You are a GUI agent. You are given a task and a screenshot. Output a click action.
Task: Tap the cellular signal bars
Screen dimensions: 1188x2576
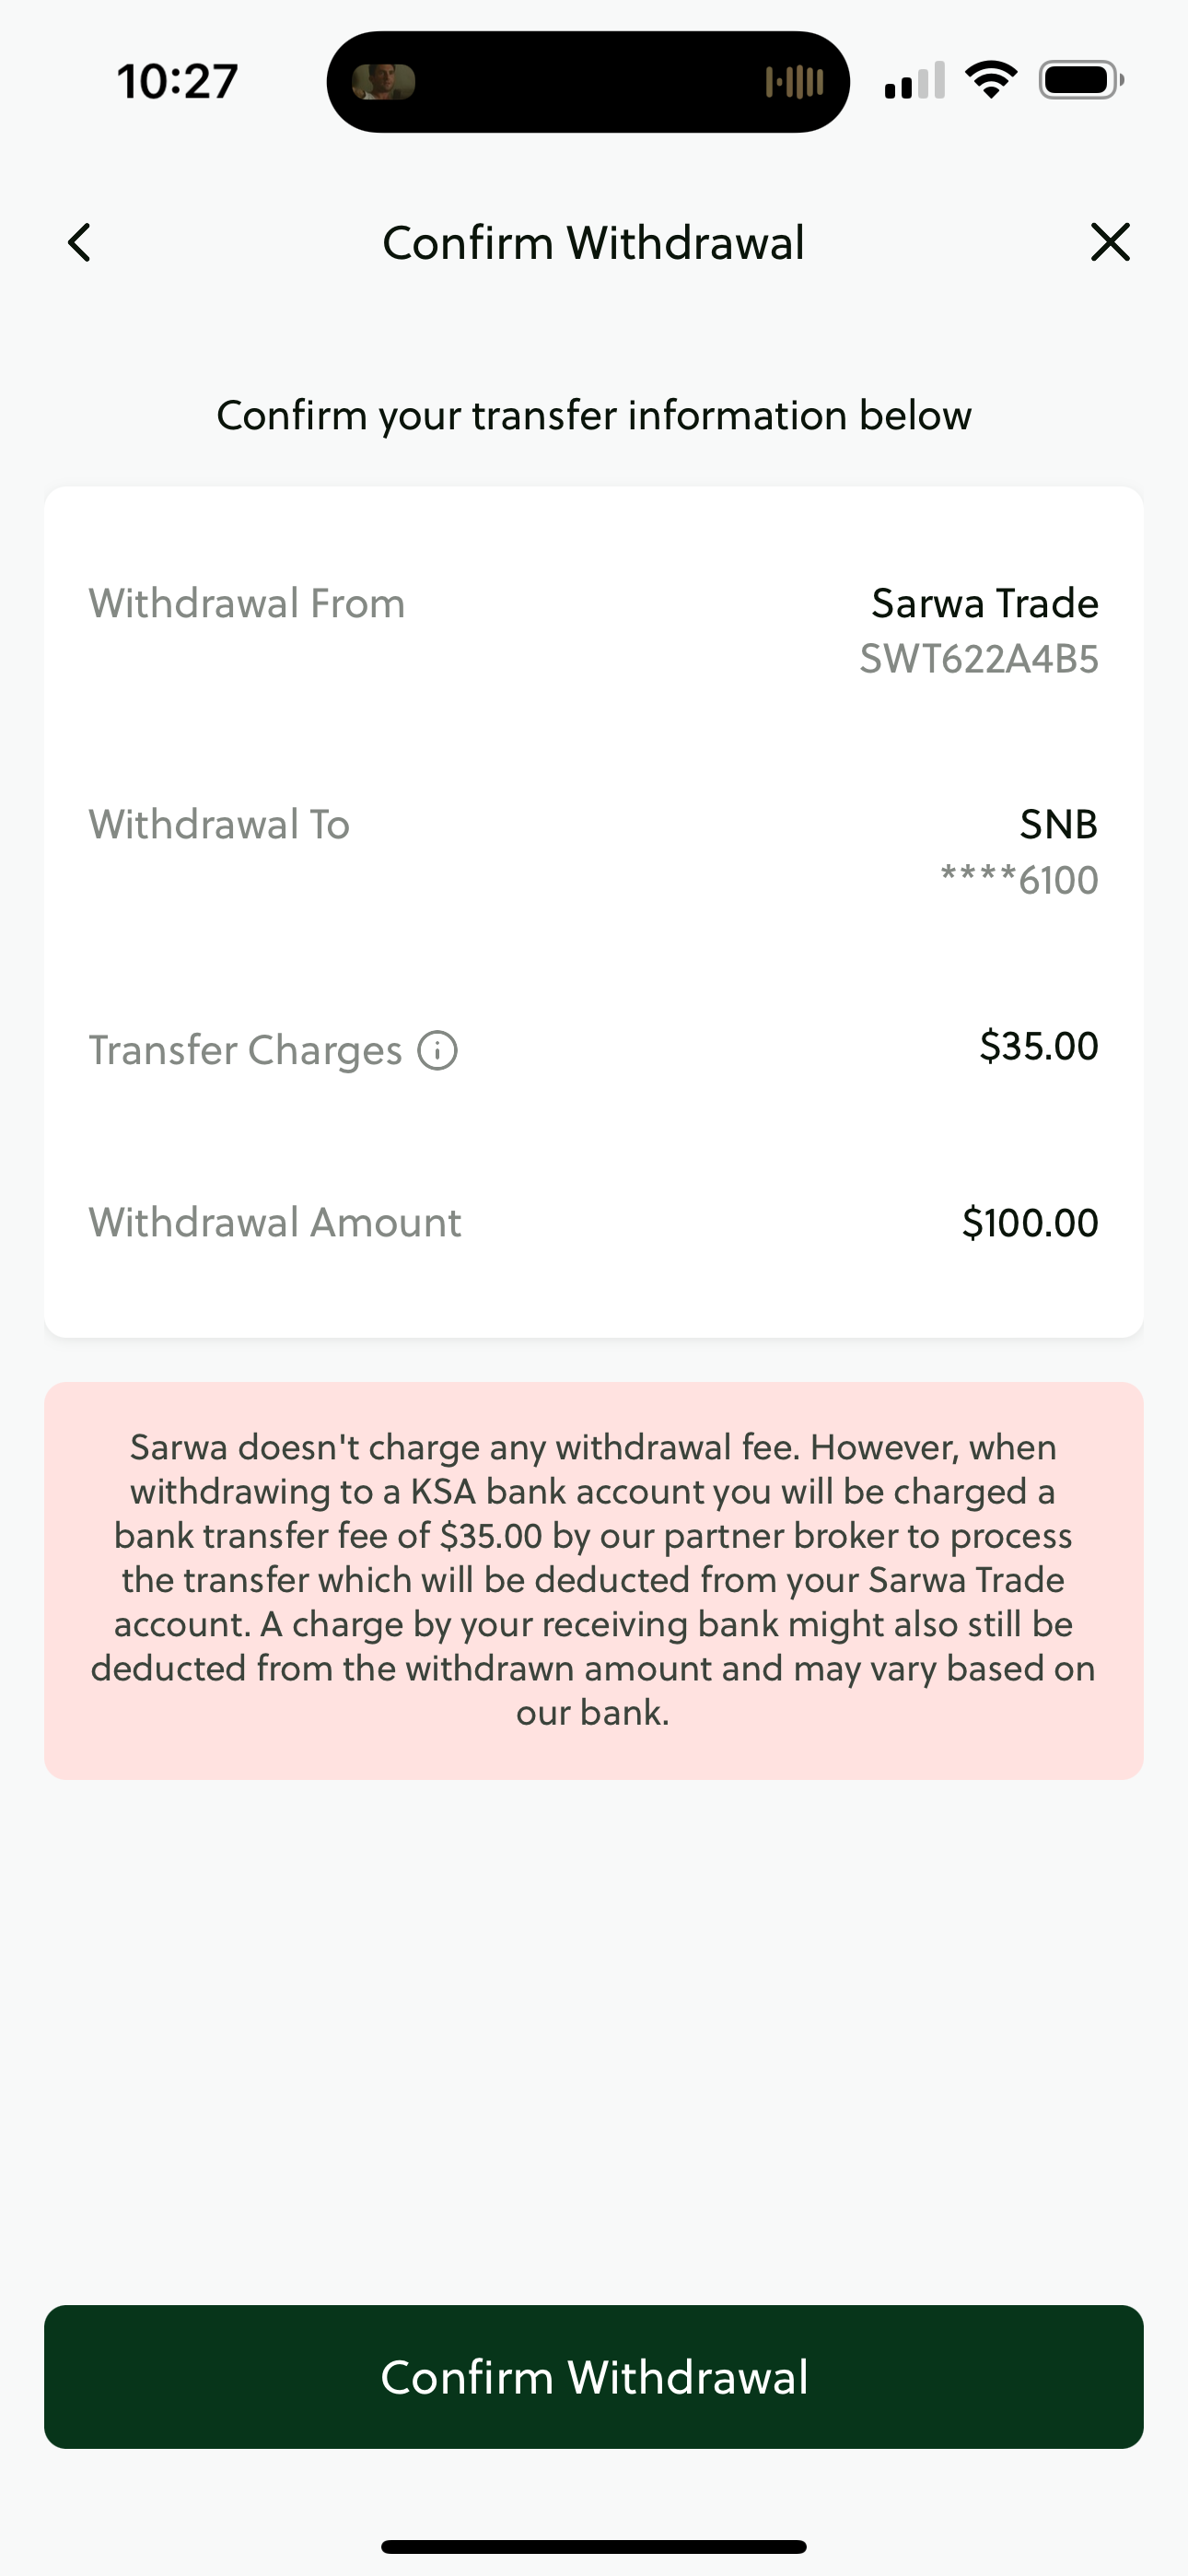[x=914, y=81]
